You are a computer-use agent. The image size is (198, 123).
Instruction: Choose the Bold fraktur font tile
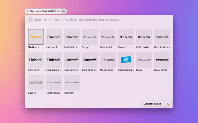pyautogui.click(x=144, y=37)
